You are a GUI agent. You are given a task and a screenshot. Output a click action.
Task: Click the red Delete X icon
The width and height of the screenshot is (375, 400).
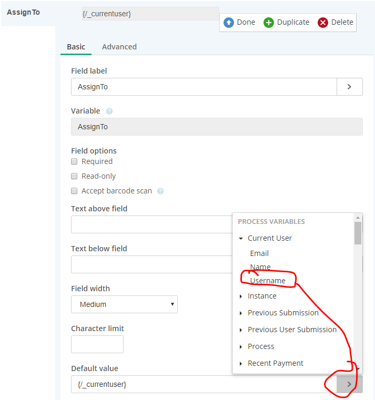click(323, 22)
